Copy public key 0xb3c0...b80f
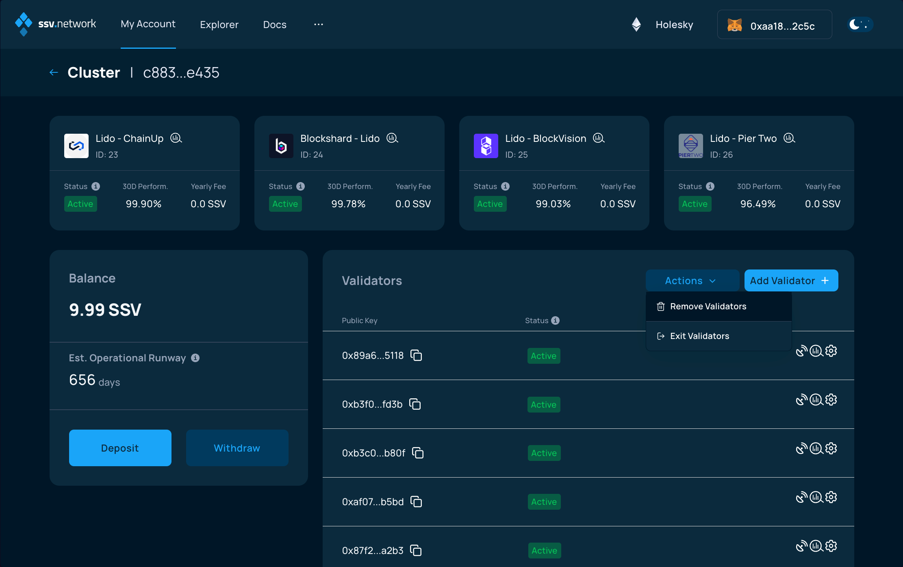 pyautogui.click(x=418, y=453)
